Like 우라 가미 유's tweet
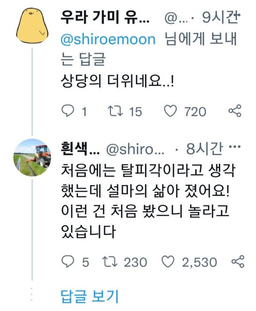Screen dimensions: 256x311 tap(172, 110)
